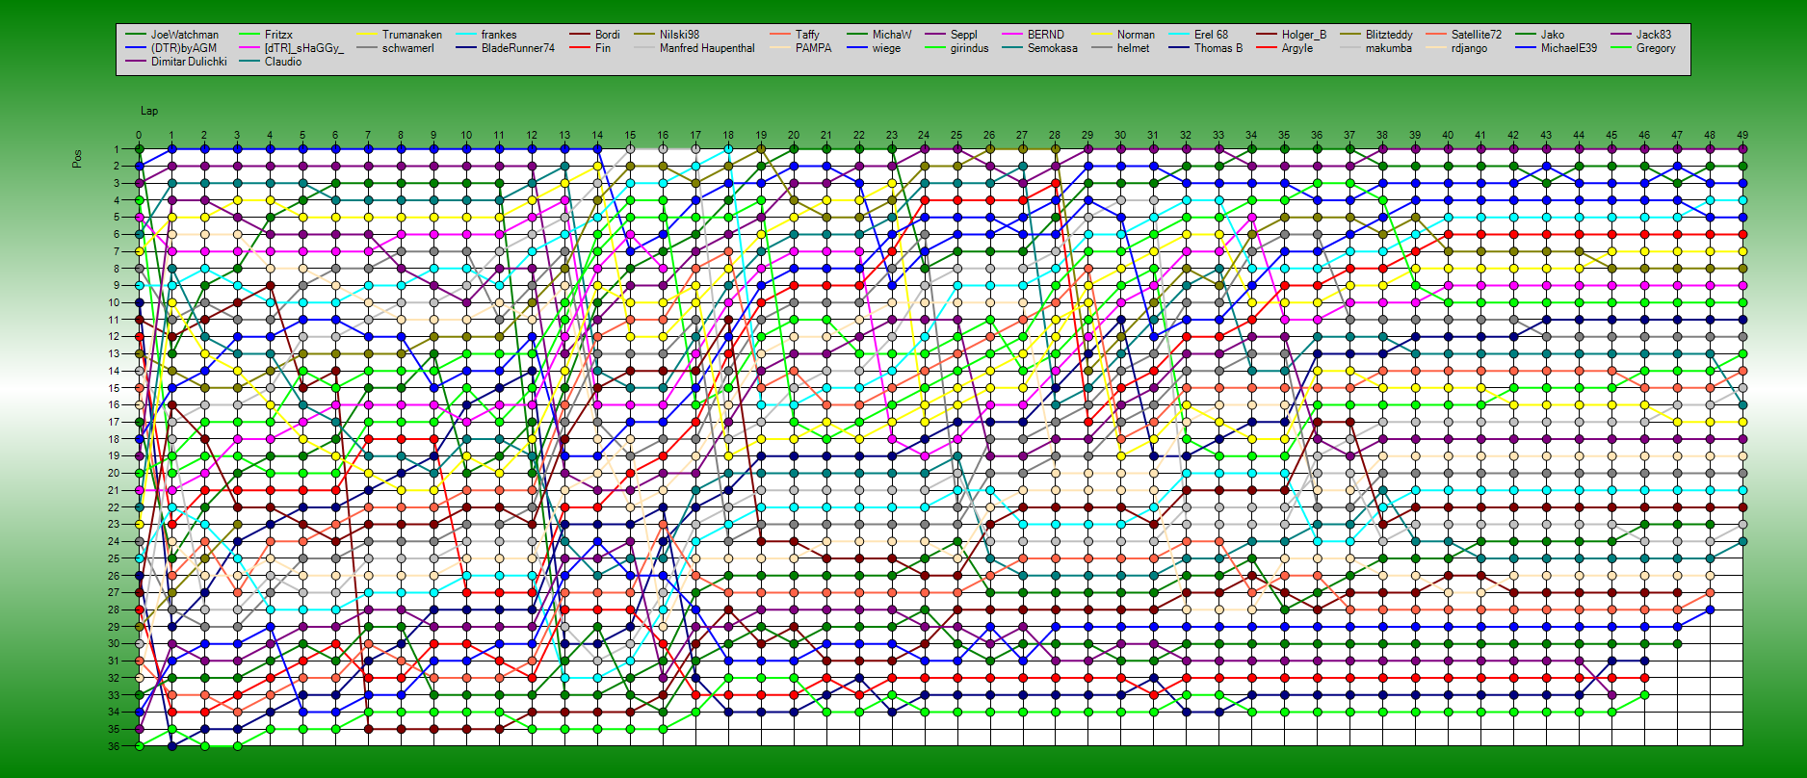
Task: Click the Dimitar Dulichki legend label
Action: (x=189, y=62)
